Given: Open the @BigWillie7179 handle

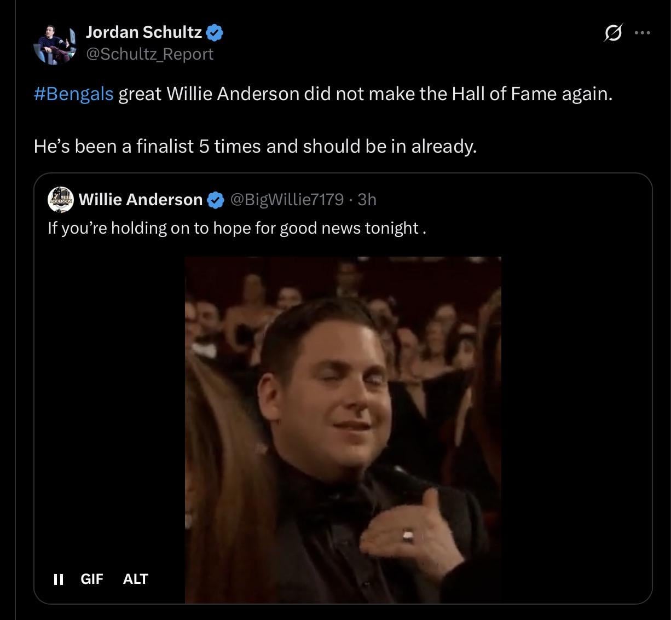Looking at the screenshot, I should [287, 200].
